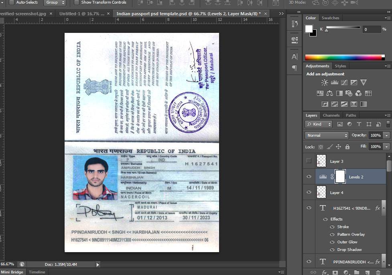Switch to the Swatches tab
The width and height of the screenshot is (392, 275).
(x=330, y=18)
